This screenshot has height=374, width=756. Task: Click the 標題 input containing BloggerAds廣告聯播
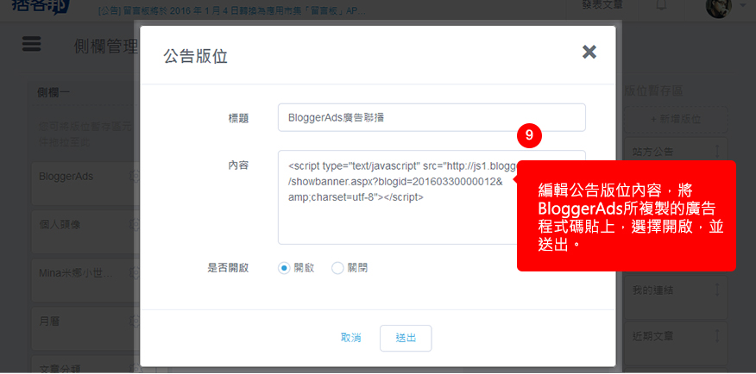(x=432, y=117)
